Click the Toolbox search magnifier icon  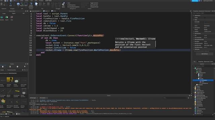point(25,70)
